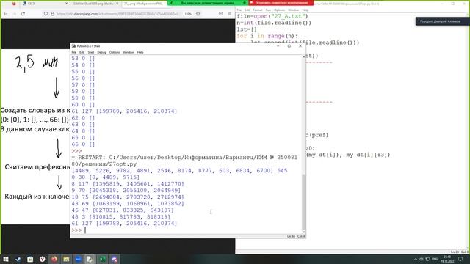The height and width of the screenshot is (264, 470).
Task: Open Help menu in the editor window
Action: (x=305, y=10)
